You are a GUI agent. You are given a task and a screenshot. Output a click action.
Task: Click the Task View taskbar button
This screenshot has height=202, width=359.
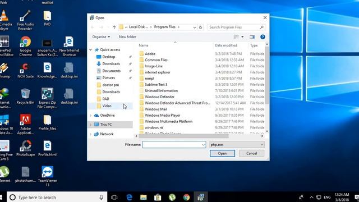(114, 197)
